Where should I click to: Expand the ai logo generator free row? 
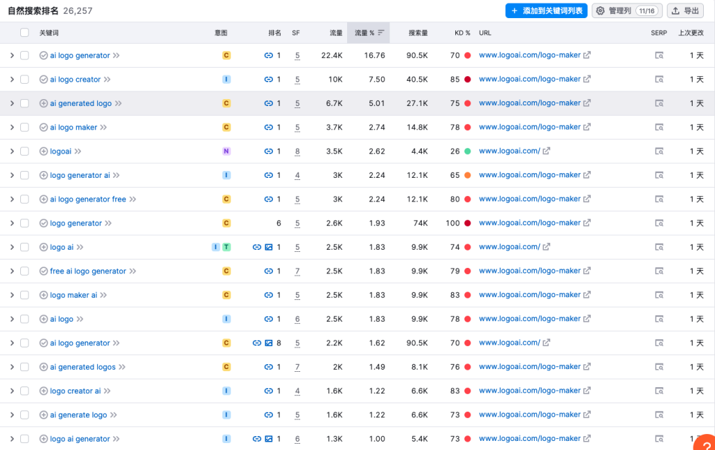[x=13, y=199]
